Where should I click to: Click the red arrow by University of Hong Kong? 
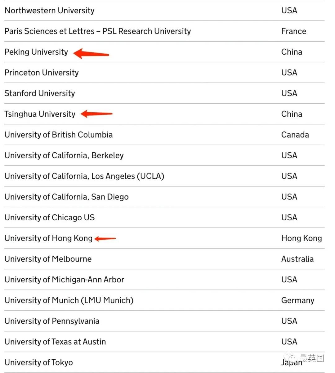[105, 239]
